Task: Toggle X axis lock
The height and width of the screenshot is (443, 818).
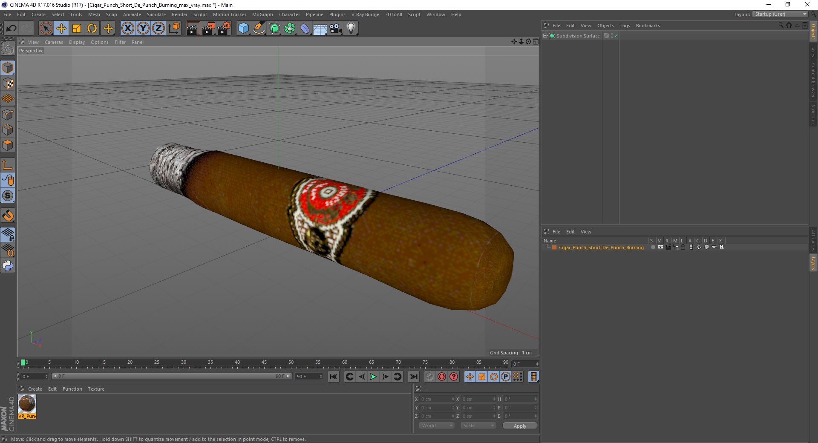Action: point(127,29)
